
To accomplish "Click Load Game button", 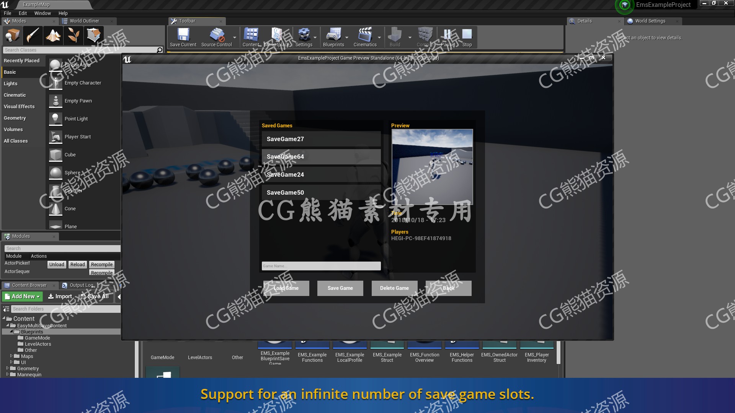I will 286,288.
